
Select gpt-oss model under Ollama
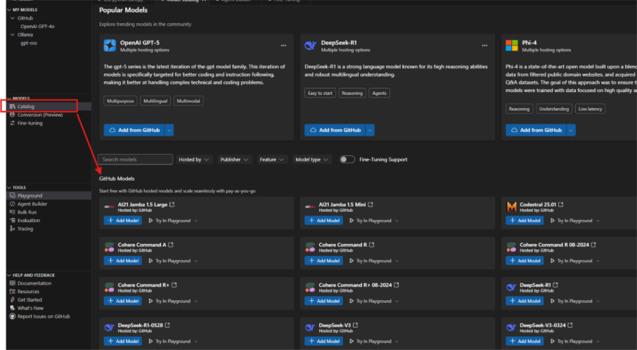click(x=29, y=43)
